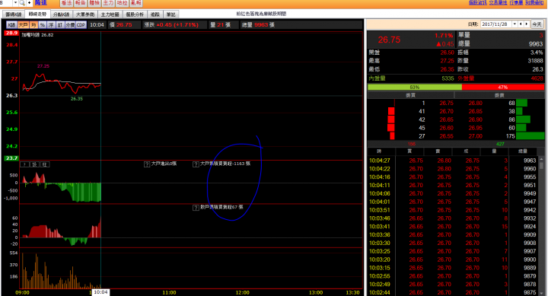548x296 pixels.
Task: Click the ? icon beside 散戶累積買賣超67張
Action: point(196,208)
